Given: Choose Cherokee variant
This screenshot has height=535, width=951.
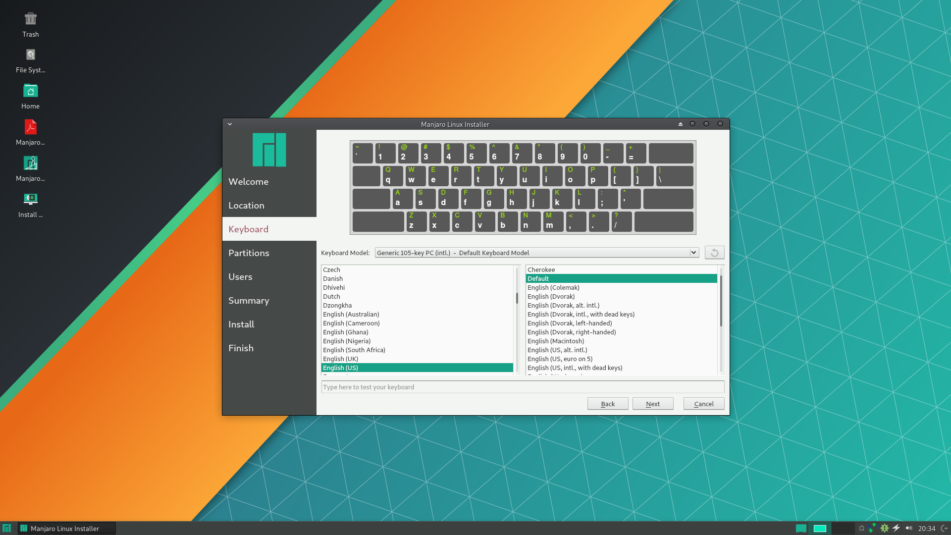Looking at the screenshot, I should pos(621,269).
